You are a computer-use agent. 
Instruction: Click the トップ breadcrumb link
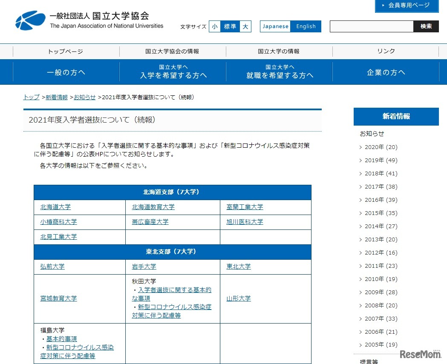[31, 97]
